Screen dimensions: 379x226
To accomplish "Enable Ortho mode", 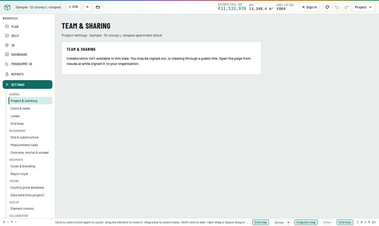I will click(x=327, y=222).
